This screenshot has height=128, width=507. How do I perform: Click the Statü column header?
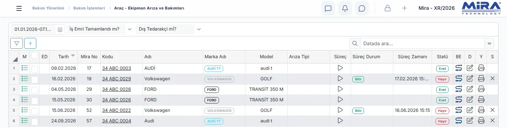[x=442, y=56]
